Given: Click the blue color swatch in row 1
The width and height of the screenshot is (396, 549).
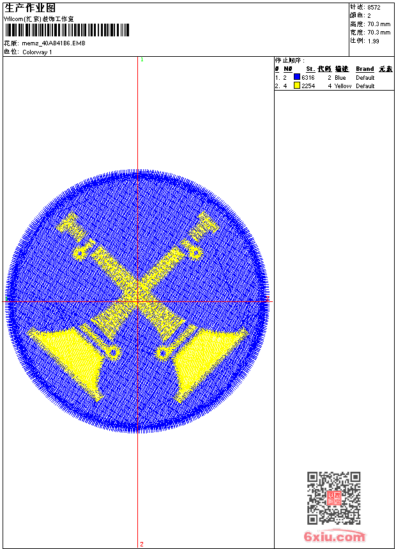Looking at the screenshot, I should coord(297,77).
